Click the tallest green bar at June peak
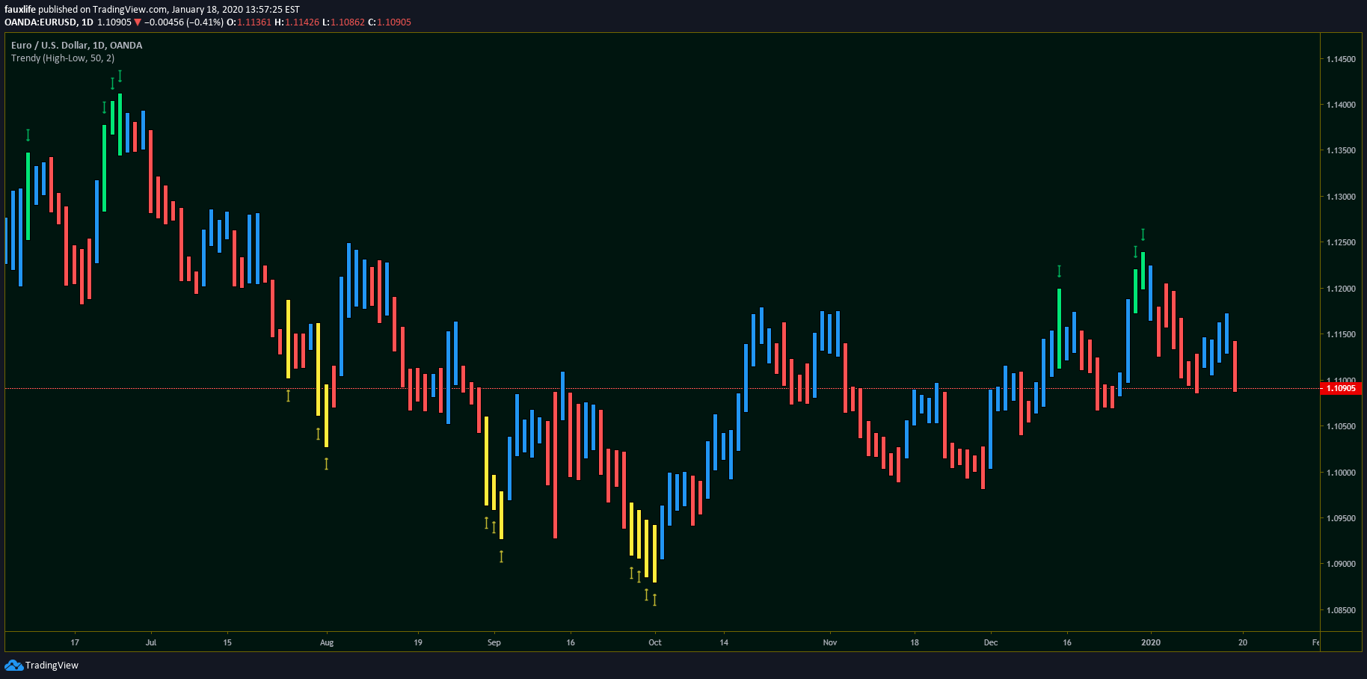Image resolution: width=1367 pixels, height=679 pixels. [120, 124]
